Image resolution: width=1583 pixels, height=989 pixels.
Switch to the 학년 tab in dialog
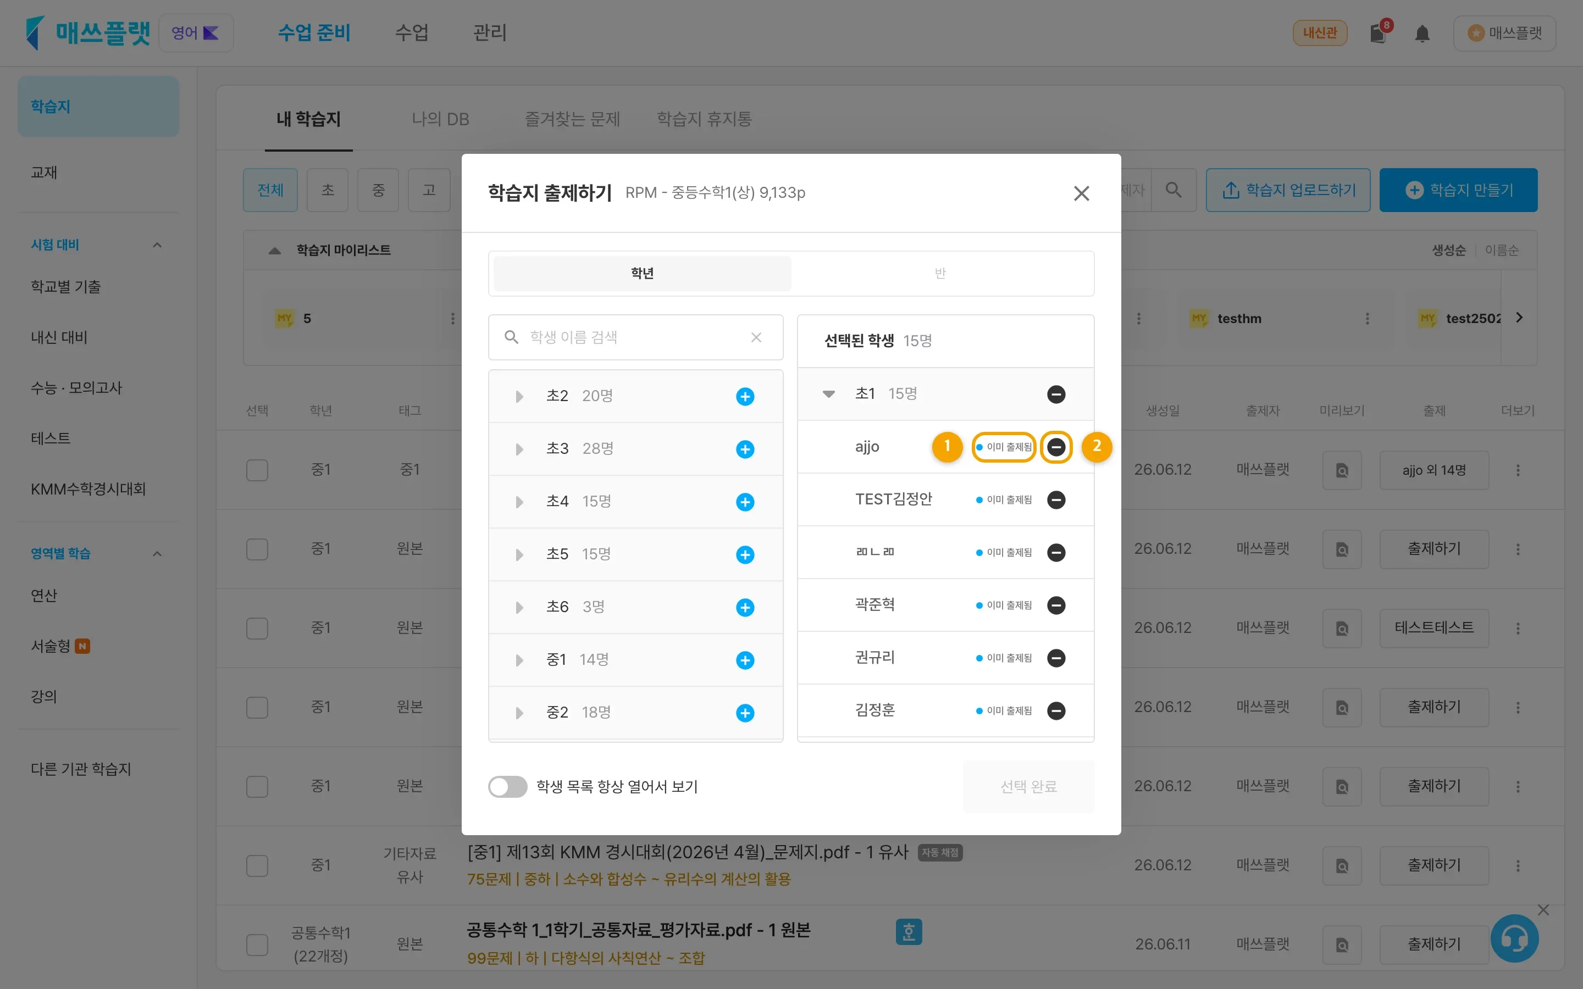[x=641, y=274]
